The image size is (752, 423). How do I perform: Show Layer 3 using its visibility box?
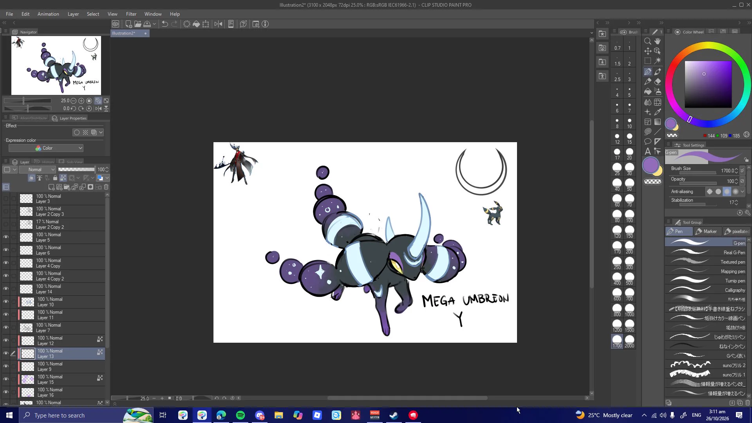6,199
